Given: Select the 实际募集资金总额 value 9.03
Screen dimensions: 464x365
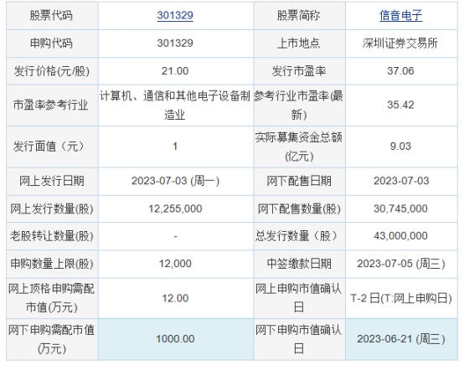Looking at the screenshot, I should [400, 147].
